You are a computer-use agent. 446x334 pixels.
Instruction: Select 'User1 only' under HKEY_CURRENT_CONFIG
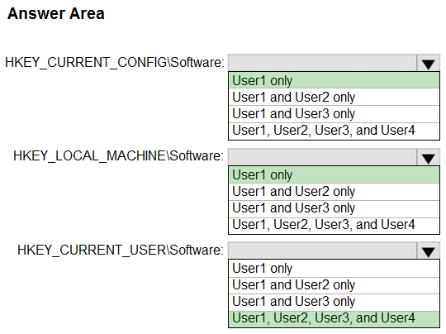(334, 80)
